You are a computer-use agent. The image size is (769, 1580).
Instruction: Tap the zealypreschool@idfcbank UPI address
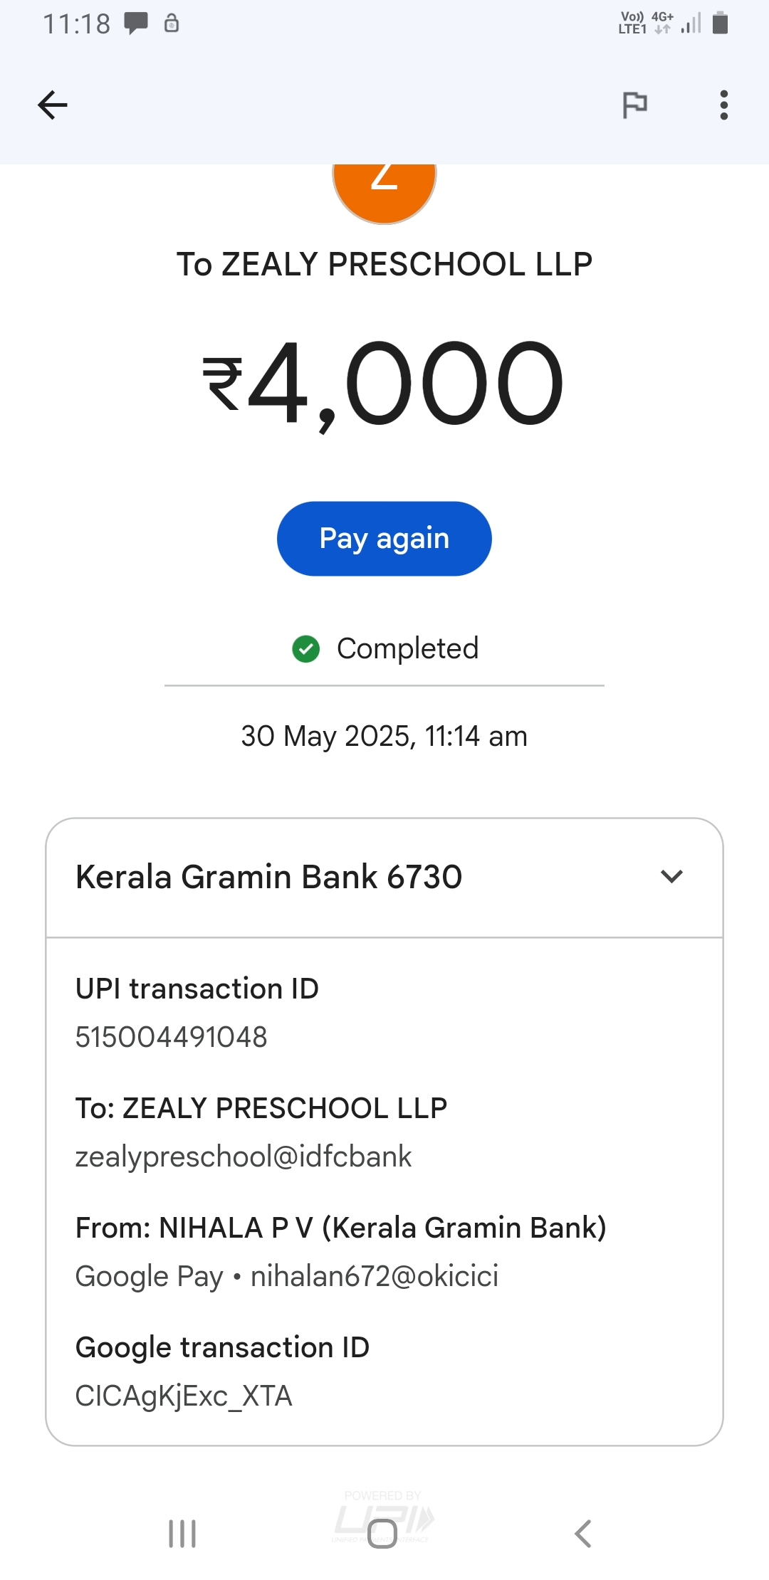point(244,1157)
